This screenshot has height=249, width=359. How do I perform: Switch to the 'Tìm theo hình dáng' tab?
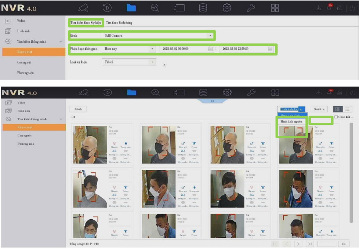pos(119,23)
